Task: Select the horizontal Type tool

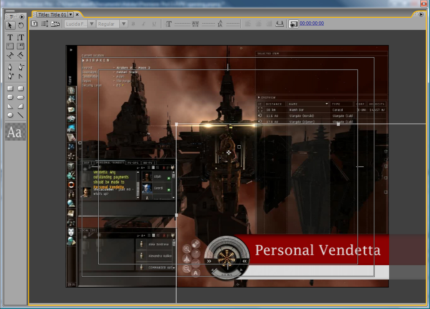Action: (x=10, y=37)
